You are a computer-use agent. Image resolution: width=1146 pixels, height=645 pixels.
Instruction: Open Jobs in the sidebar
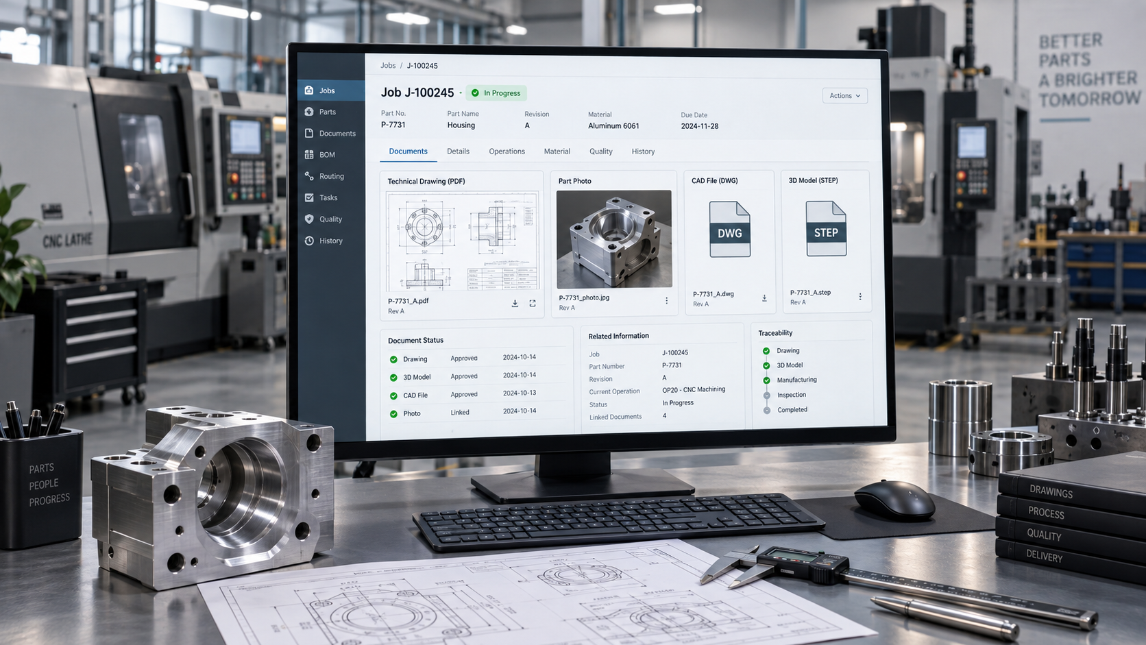(x=332, y=90)
